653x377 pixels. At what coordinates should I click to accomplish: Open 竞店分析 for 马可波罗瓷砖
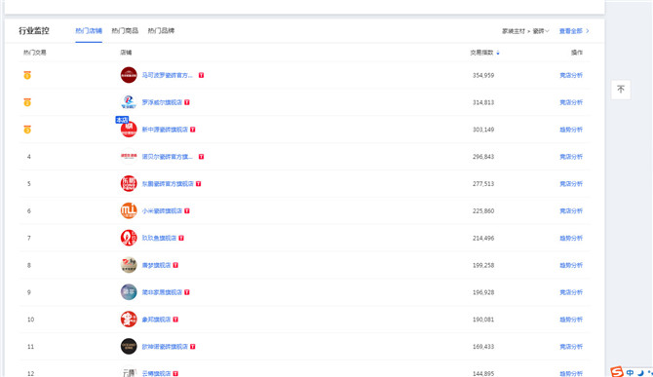[x=571, y=75]
